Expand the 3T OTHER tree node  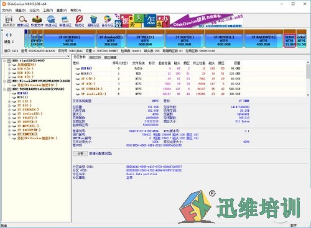(x=9, y=110)
